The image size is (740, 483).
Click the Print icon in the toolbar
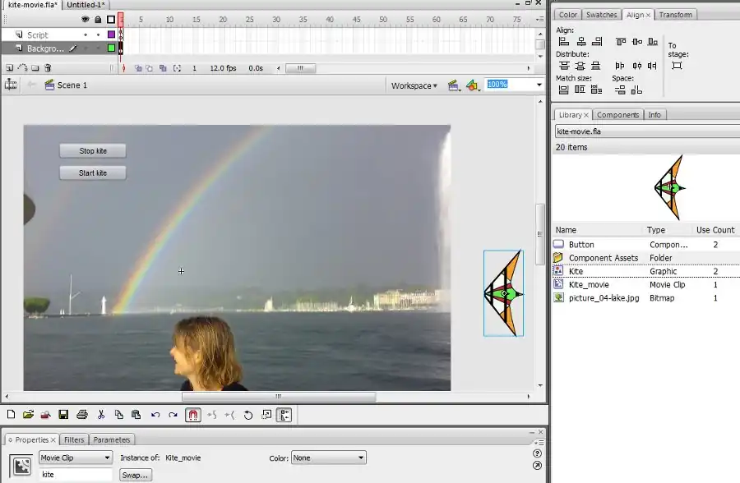point(82,416)
